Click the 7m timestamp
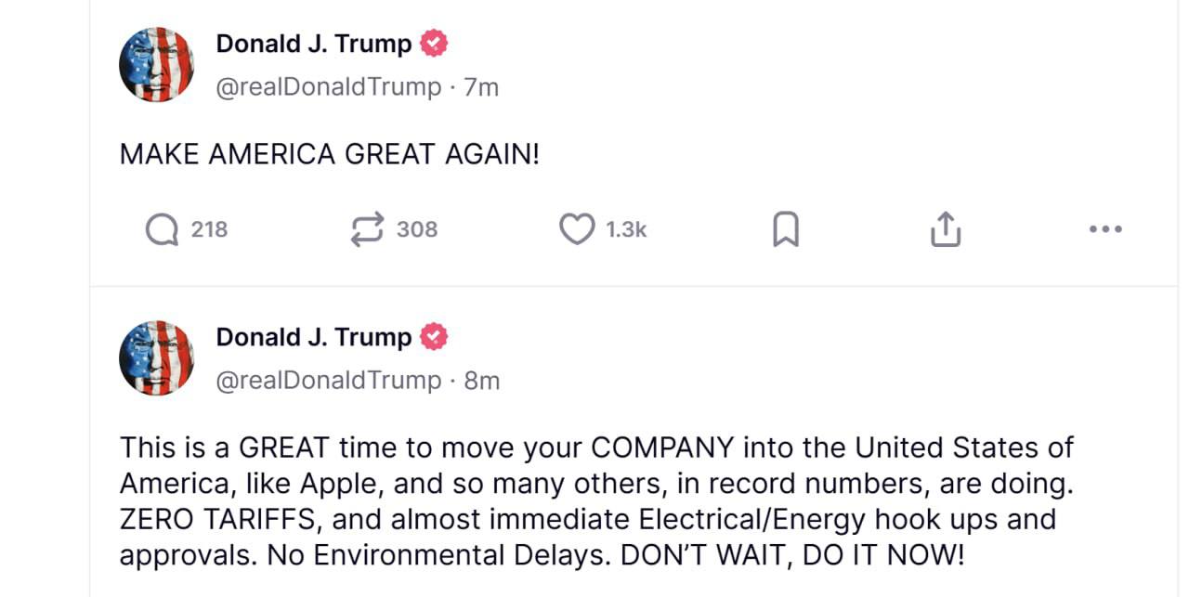Viewport: 1189px width, 597px height. click(x=481, y=87)
